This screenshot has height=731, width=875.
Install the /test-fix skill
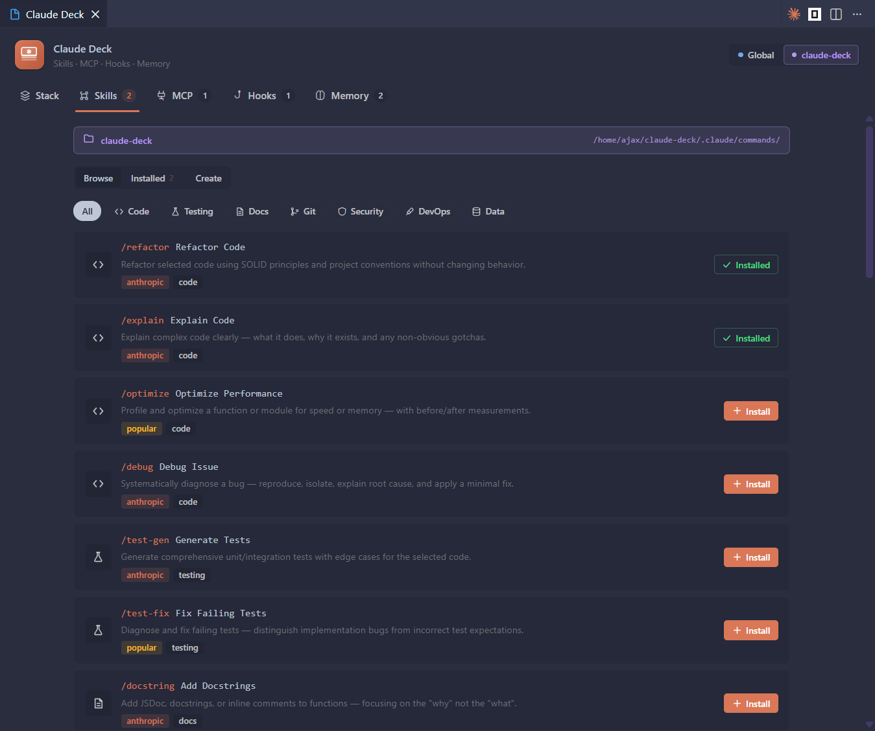(x=751, y=631)
